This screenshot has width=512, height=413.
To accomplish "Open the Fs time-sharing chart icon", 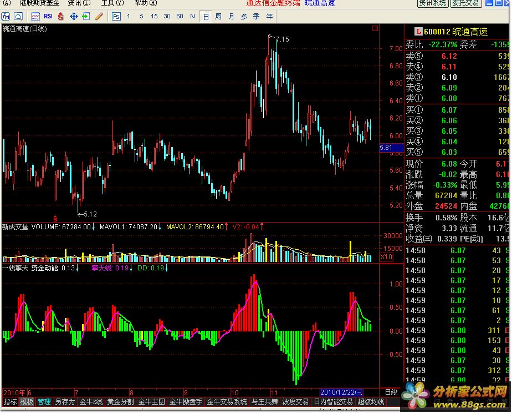I will 116,16.
